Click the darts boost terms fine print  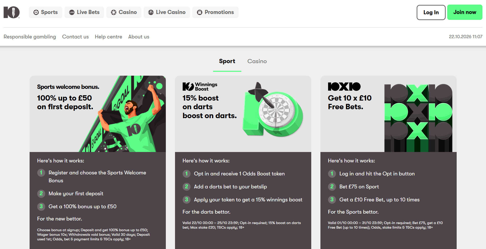(242, 225)
